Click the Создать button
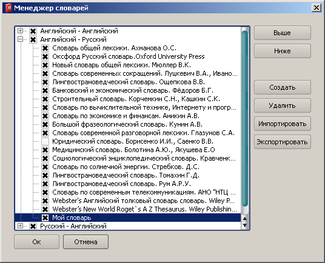 pos(283,87)
